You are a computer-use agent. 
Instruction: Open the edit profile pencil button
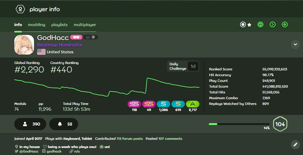[x=295, y=144]
